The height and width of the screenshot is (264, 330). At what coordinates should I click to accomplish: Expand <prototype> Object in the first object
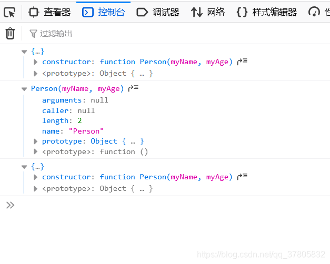click(x=36, y=74)
